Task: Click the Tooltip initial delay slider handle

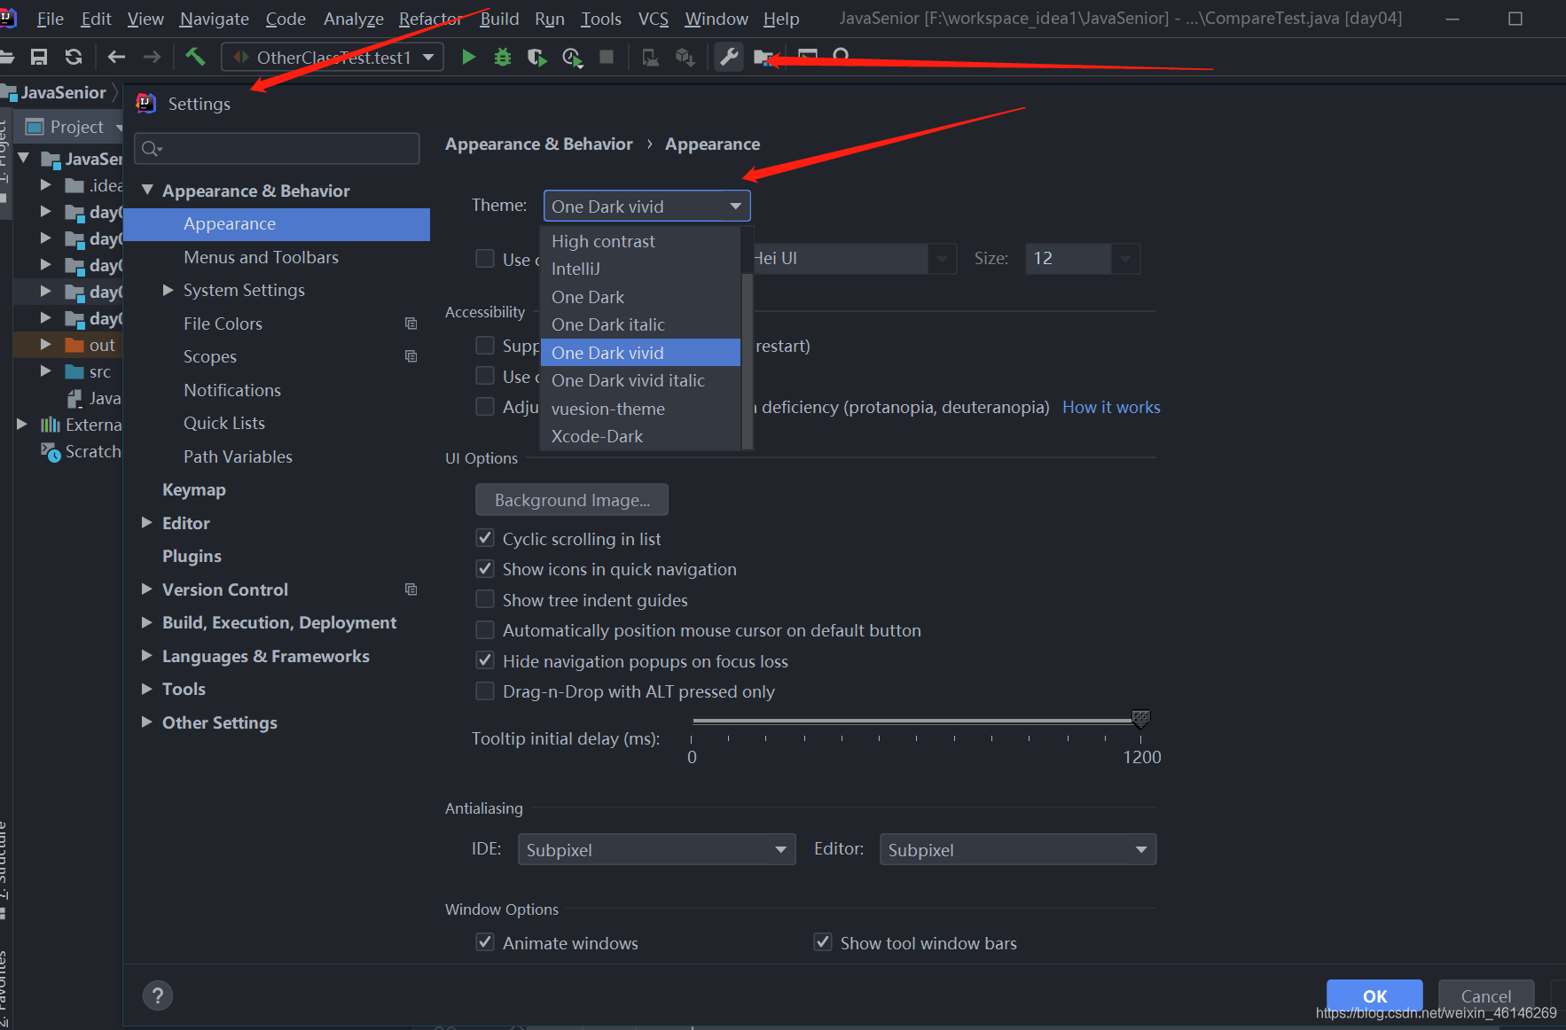Action: [1141, 719]
